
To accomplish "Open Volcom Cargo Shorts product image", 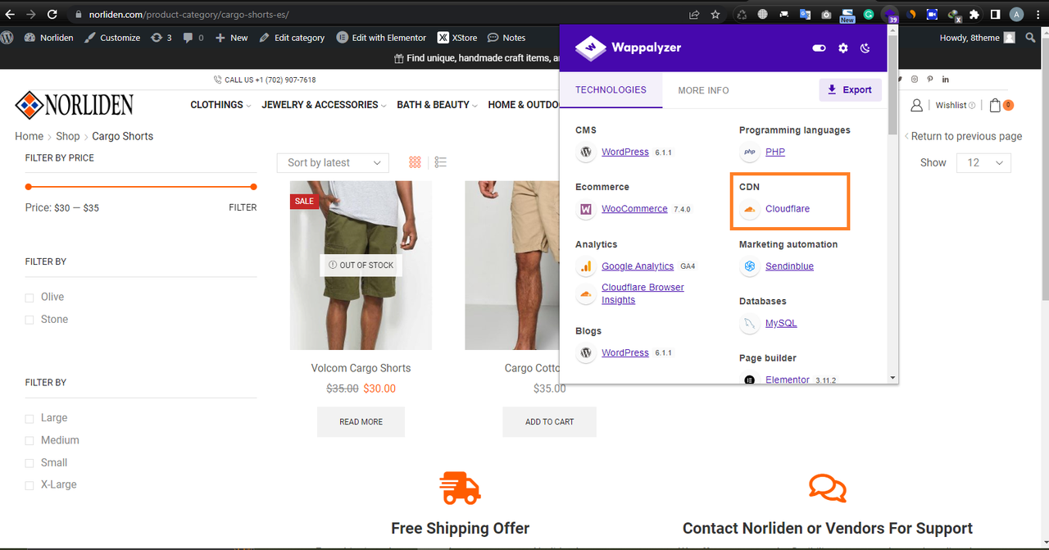I will [361, 266].
